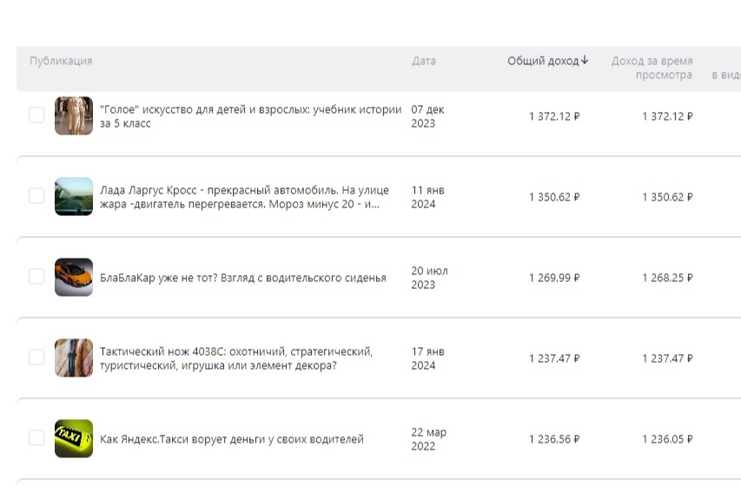Open the tactical knife article thumbnail
The height and width of the screenshot is (492, 741).
pyautogui.click(x=74, y=358)
